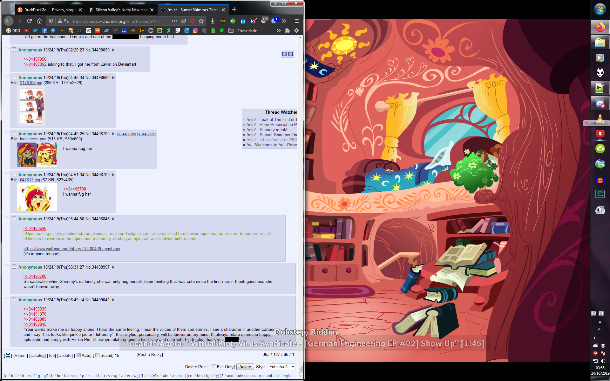
Task: Open Wikipedia bookmark icon
Action: click(x=89, y=30)
